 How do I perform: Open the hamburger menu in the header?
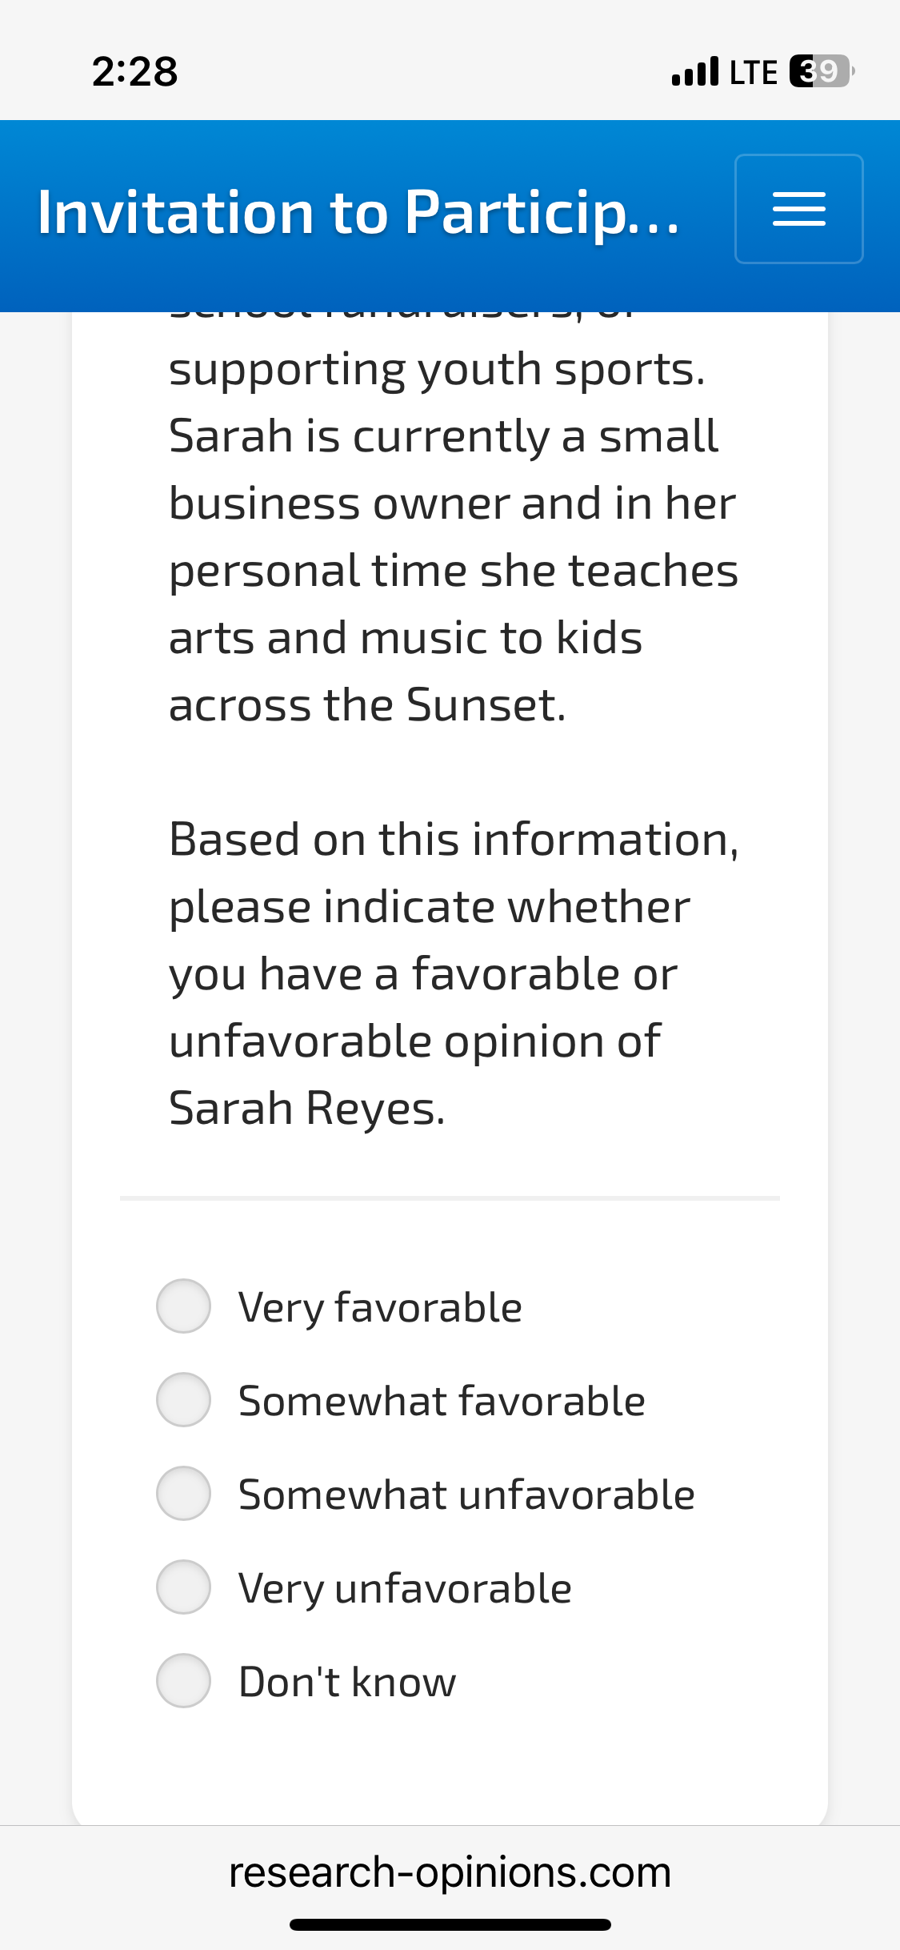tap(798, 209)
